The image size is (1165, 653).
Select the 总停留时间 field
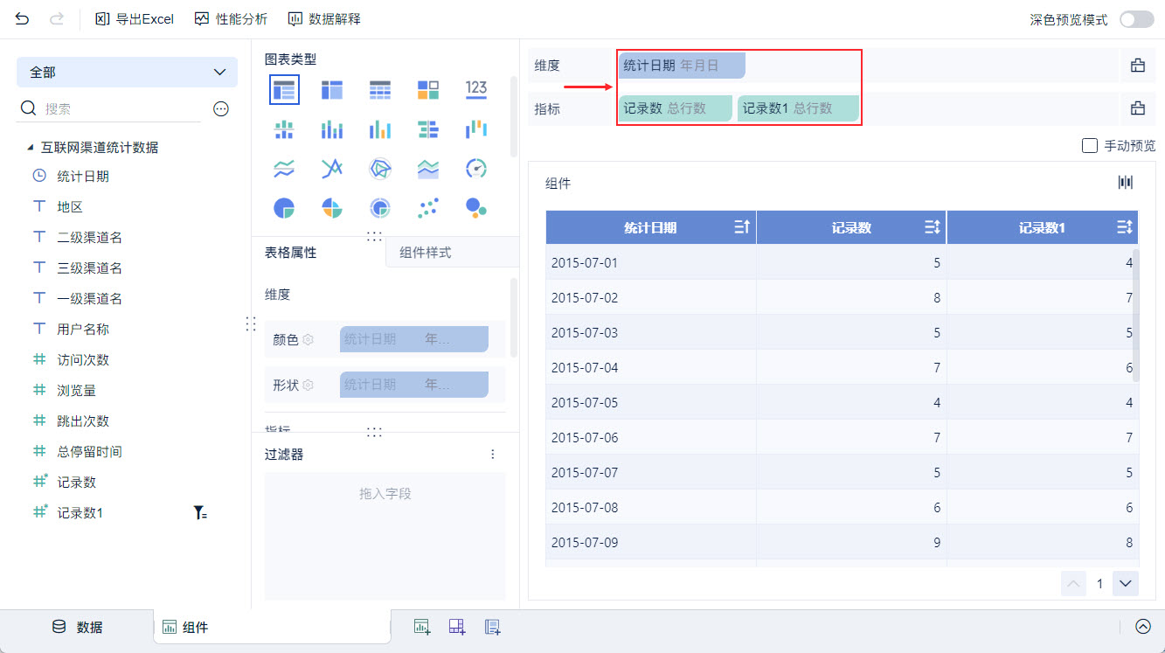click(x=89, y=452)
